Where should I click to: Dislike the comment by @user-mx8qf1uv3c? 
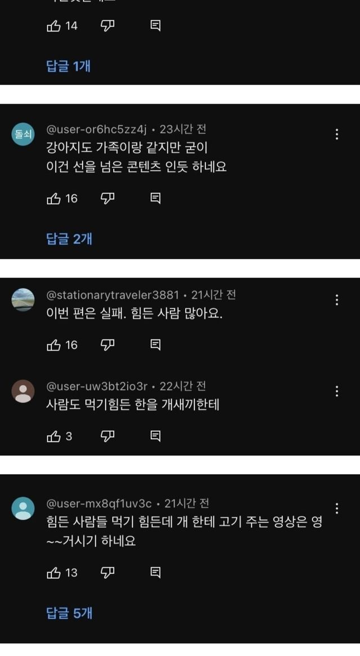[107, 573]
